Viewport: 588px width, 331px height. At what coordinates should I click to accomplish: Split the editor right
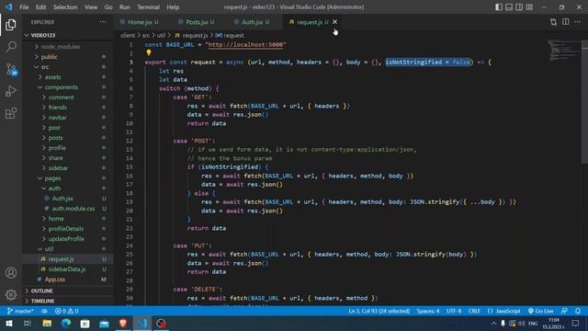(566, 22)
